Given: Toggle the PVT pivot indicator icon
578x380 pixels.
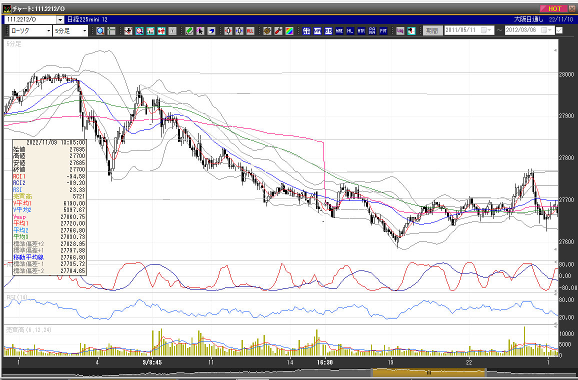Looking at the screenshot, I should 383,31.
